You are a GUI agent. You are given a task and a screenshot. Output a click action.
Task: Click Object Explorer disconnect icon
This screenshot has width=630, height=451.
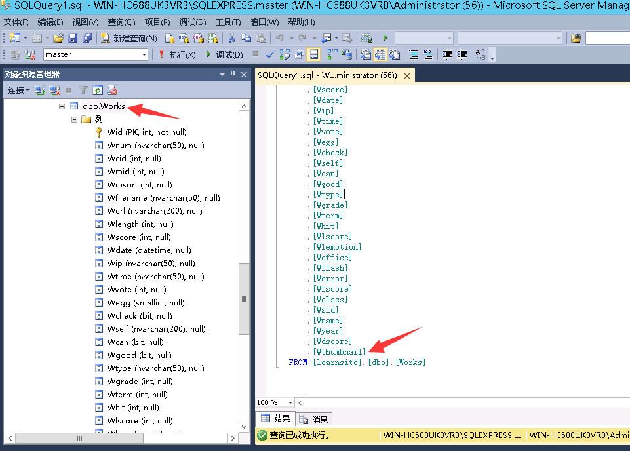[x=54, y=90]
